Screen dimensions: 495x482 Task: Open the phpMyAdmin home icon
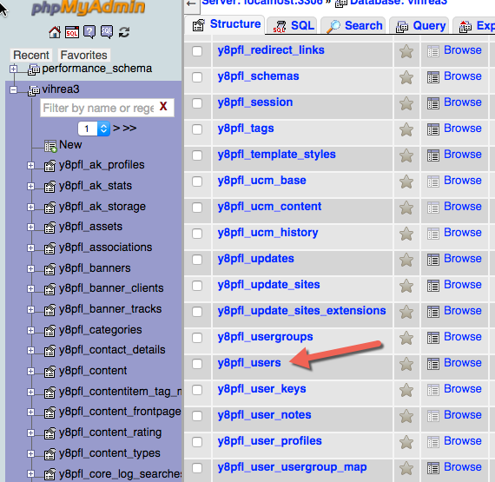55,32
